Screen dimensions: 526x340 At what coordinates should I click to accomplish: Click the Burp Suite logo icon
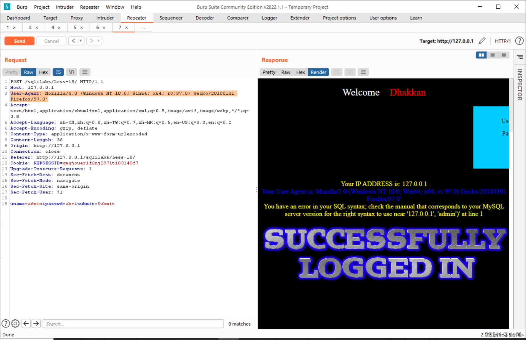click(x=7, y=7)
